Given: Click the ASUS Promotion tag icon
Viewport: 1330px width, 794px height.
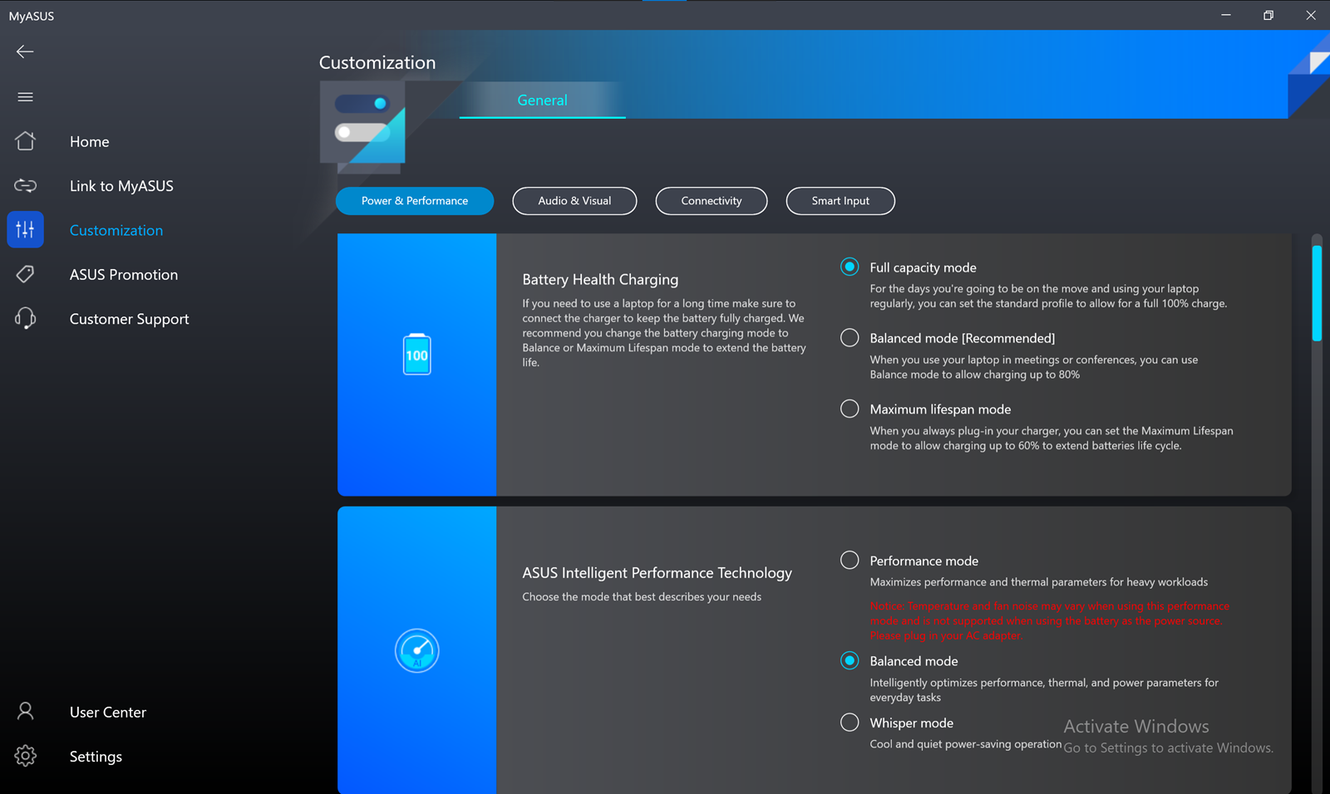Looking at the screenshot, I should tap(25, 274).
